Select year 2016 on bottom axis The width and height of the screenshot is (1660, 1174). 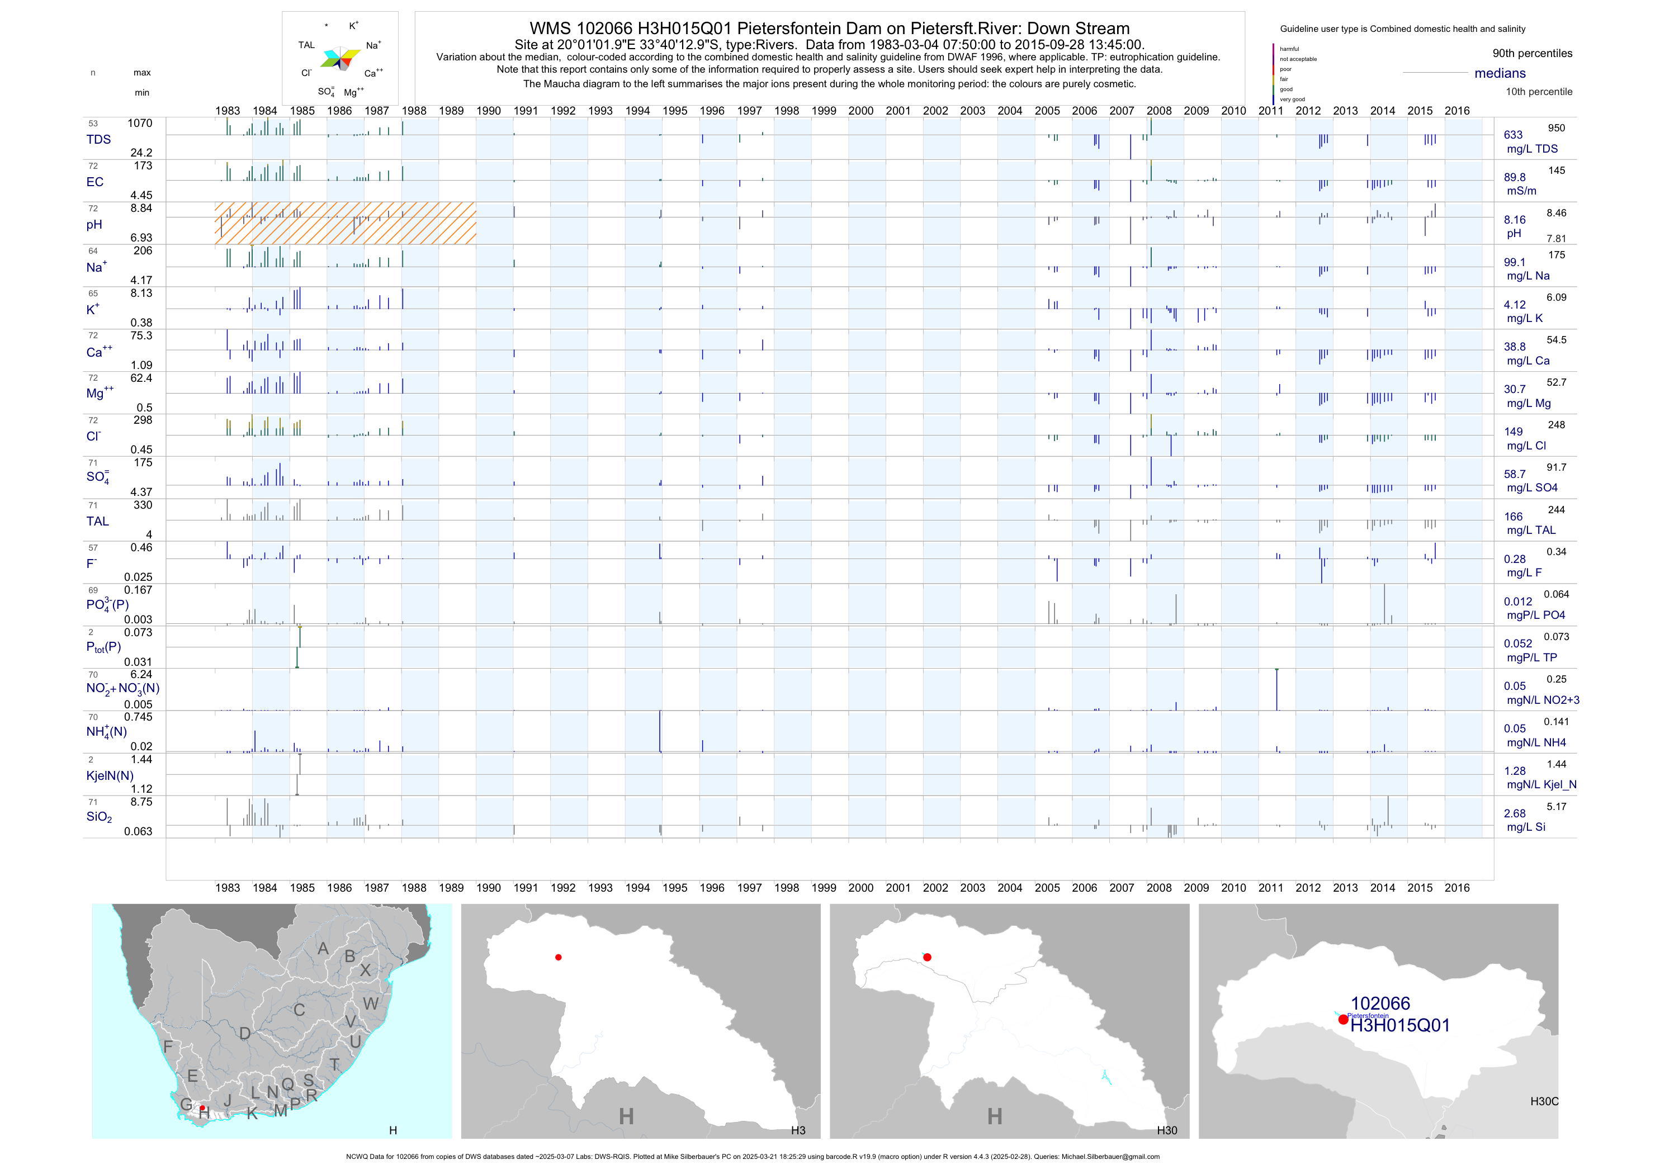[x=1457, y=888]
